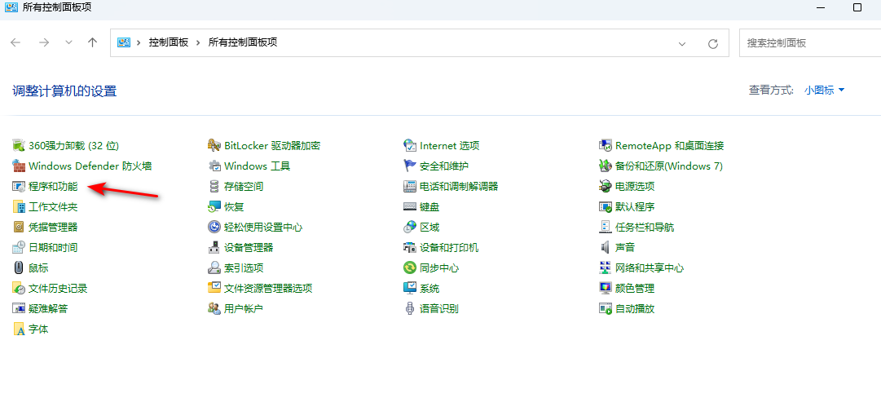The image size is (881, 420).
Task: Click the 恢复 icon
Action: tap(214, 207)
